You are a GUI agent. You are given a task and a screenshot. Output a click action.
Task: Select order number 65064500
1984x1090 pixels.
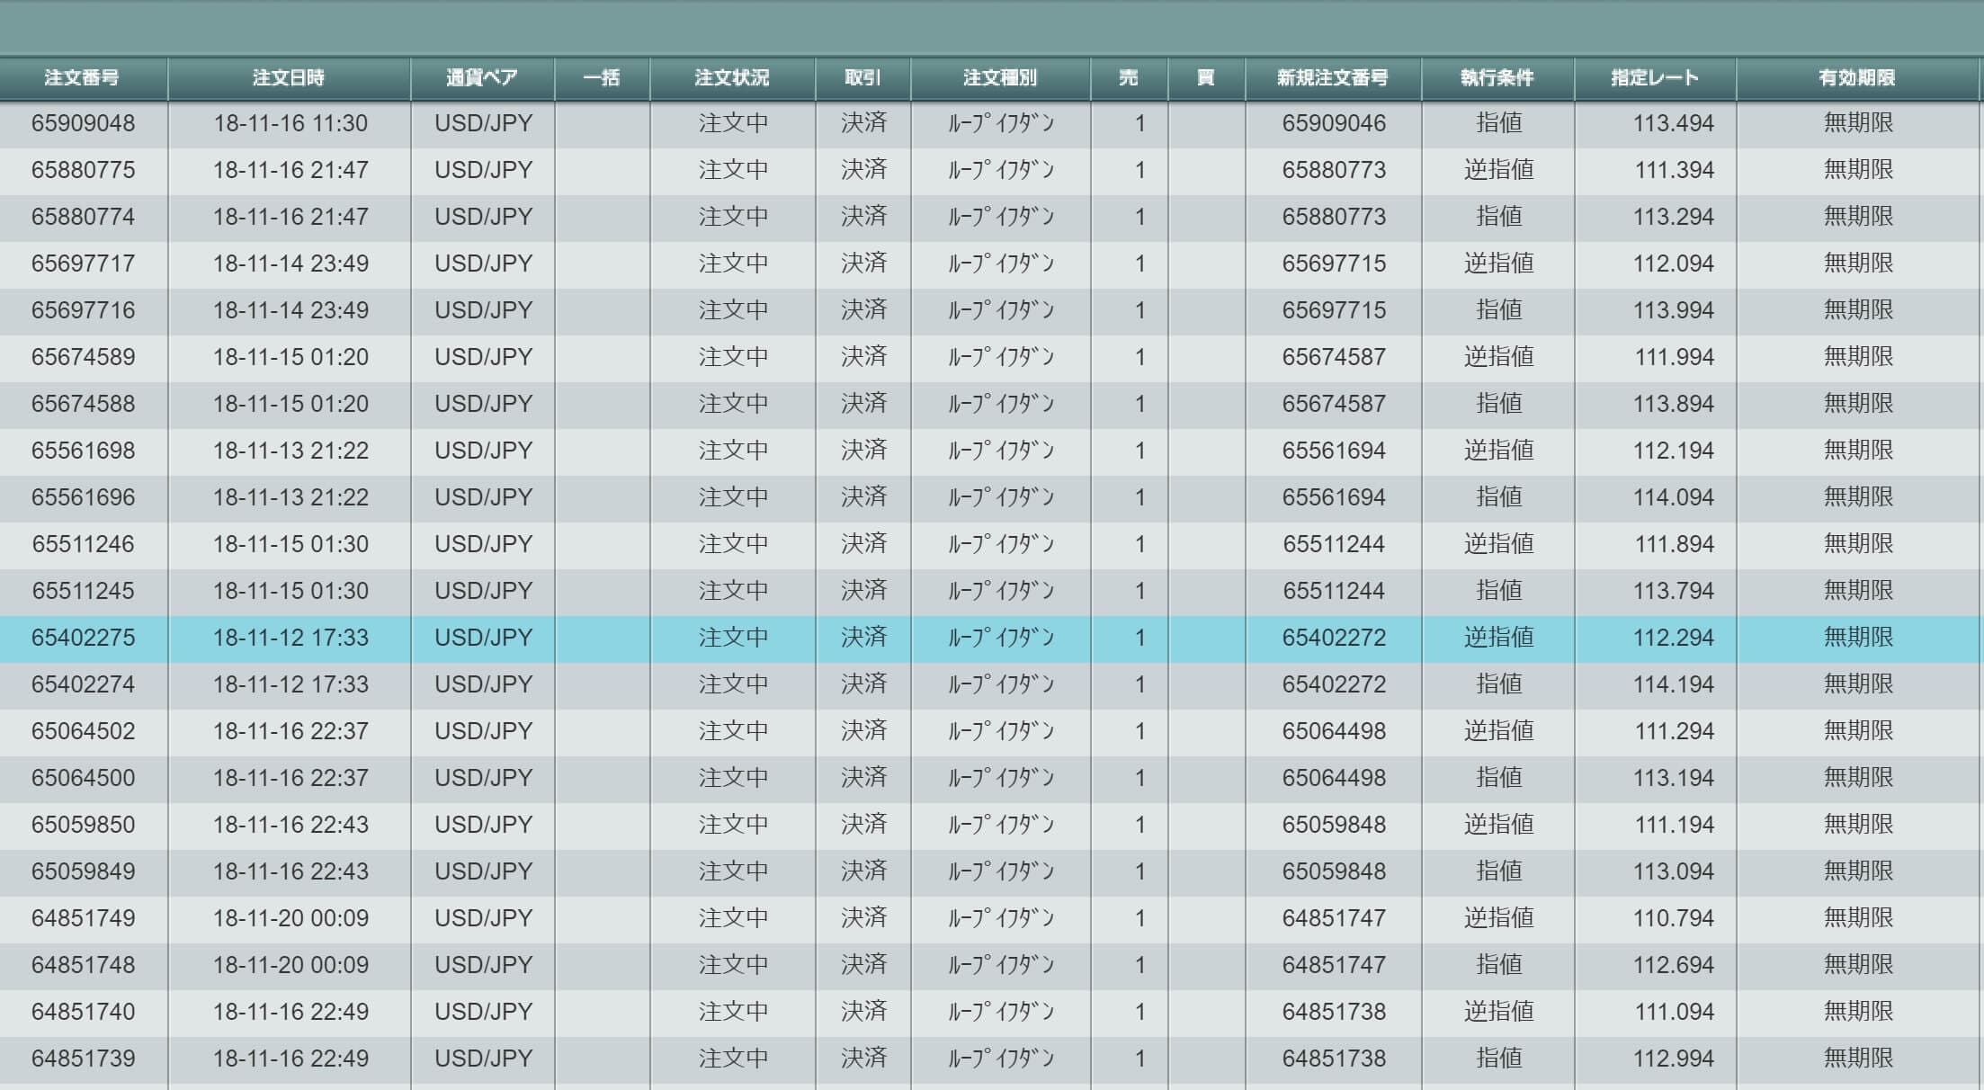click(x=83, y=778)
